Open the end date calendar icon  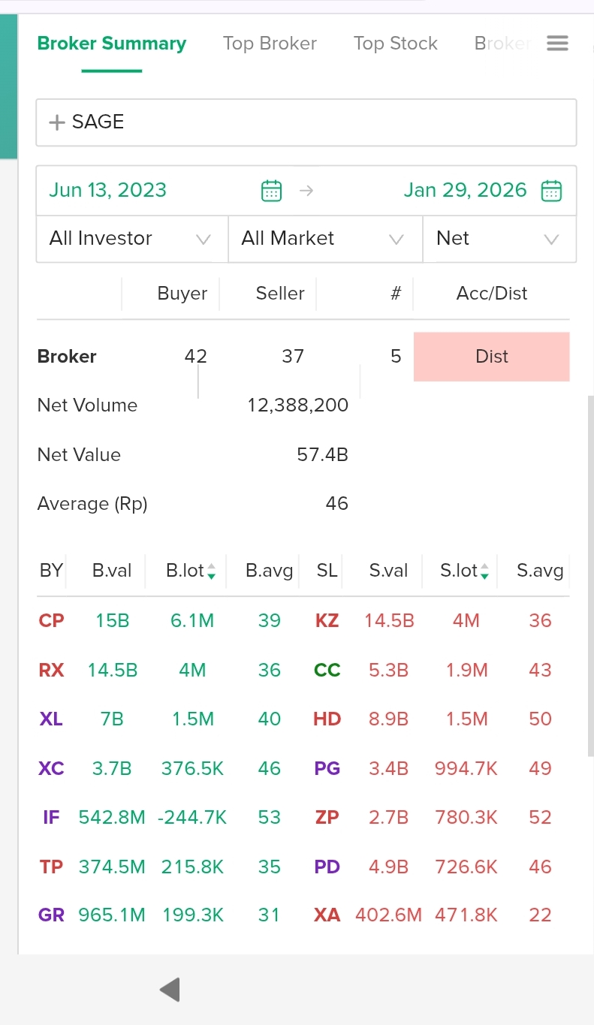click(551, 191)
